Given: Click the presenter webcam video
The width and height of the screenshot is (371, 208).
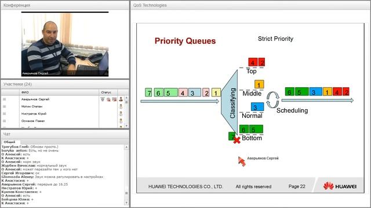Looking at the screenshot, I should click(x=65, y=44).
